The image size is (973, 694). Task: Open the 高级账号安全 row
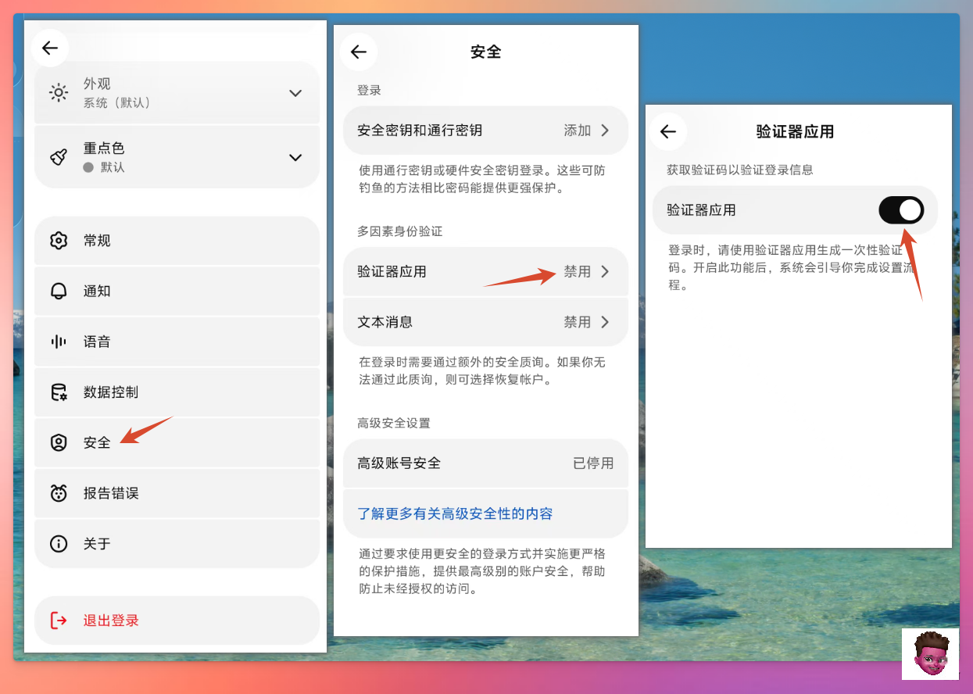[x=485, y=463]
